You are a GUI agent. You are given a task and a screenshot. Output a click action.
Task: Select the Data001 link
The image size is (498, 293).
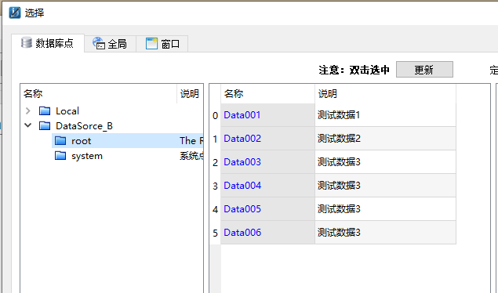[x=242, y=115]
